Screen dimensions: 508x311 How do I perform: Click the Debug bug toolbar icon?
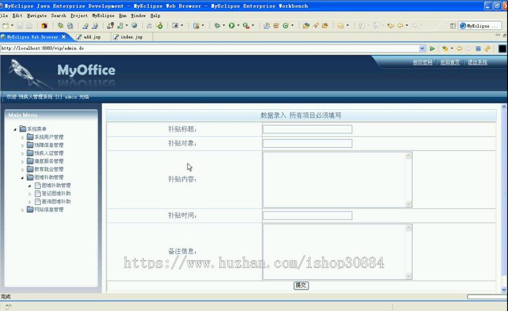click(217, 25)
